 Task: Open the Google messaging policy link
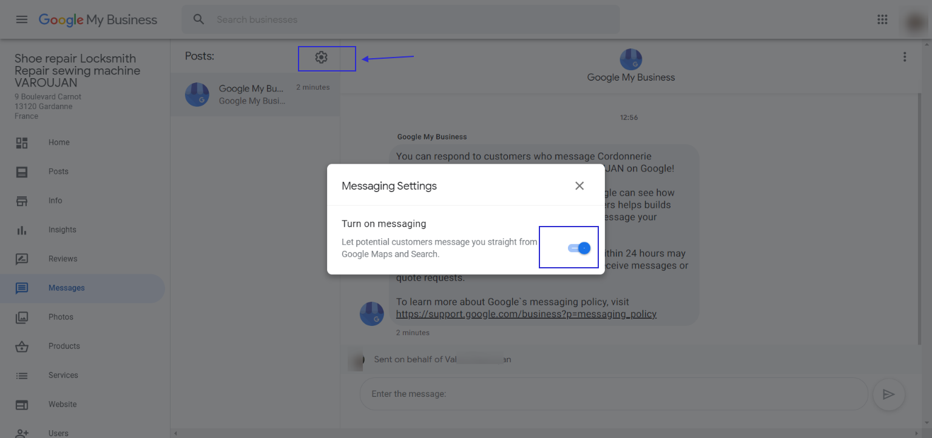click(x=525, y=314)
